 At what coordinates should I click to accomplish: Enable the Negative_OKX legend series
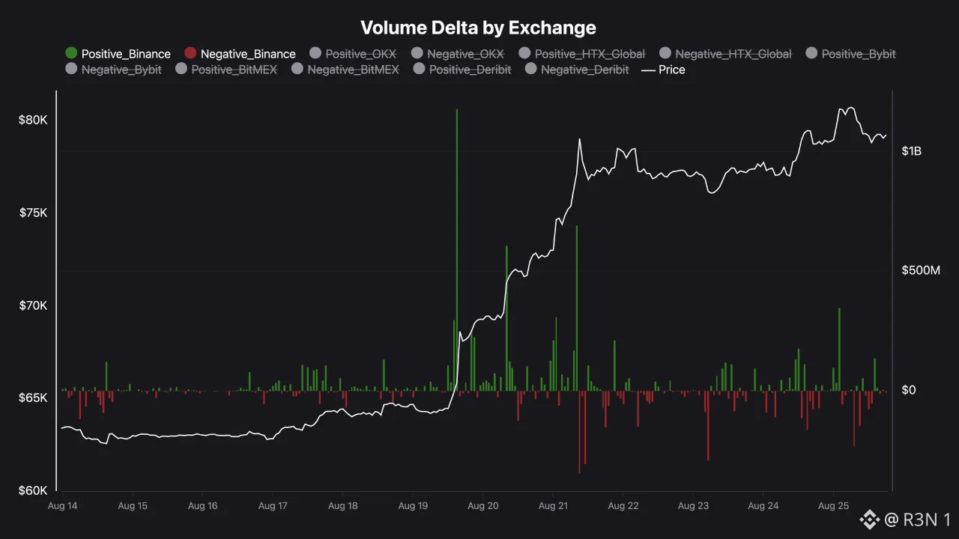(458, 54)
